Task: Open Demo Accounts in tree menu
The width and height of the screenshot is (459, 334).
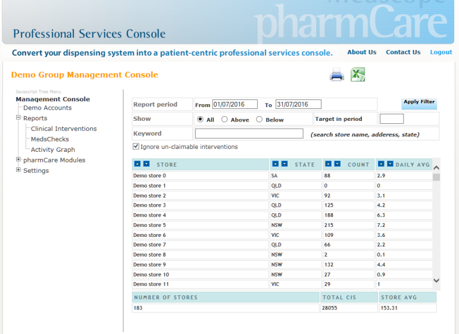Action: coord(48,108)
